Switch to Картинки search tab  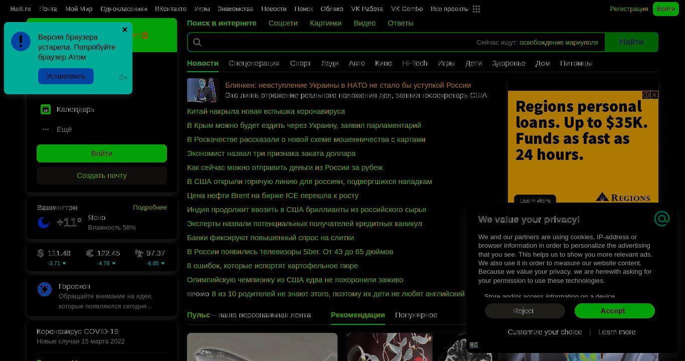(x=325, y=23)
